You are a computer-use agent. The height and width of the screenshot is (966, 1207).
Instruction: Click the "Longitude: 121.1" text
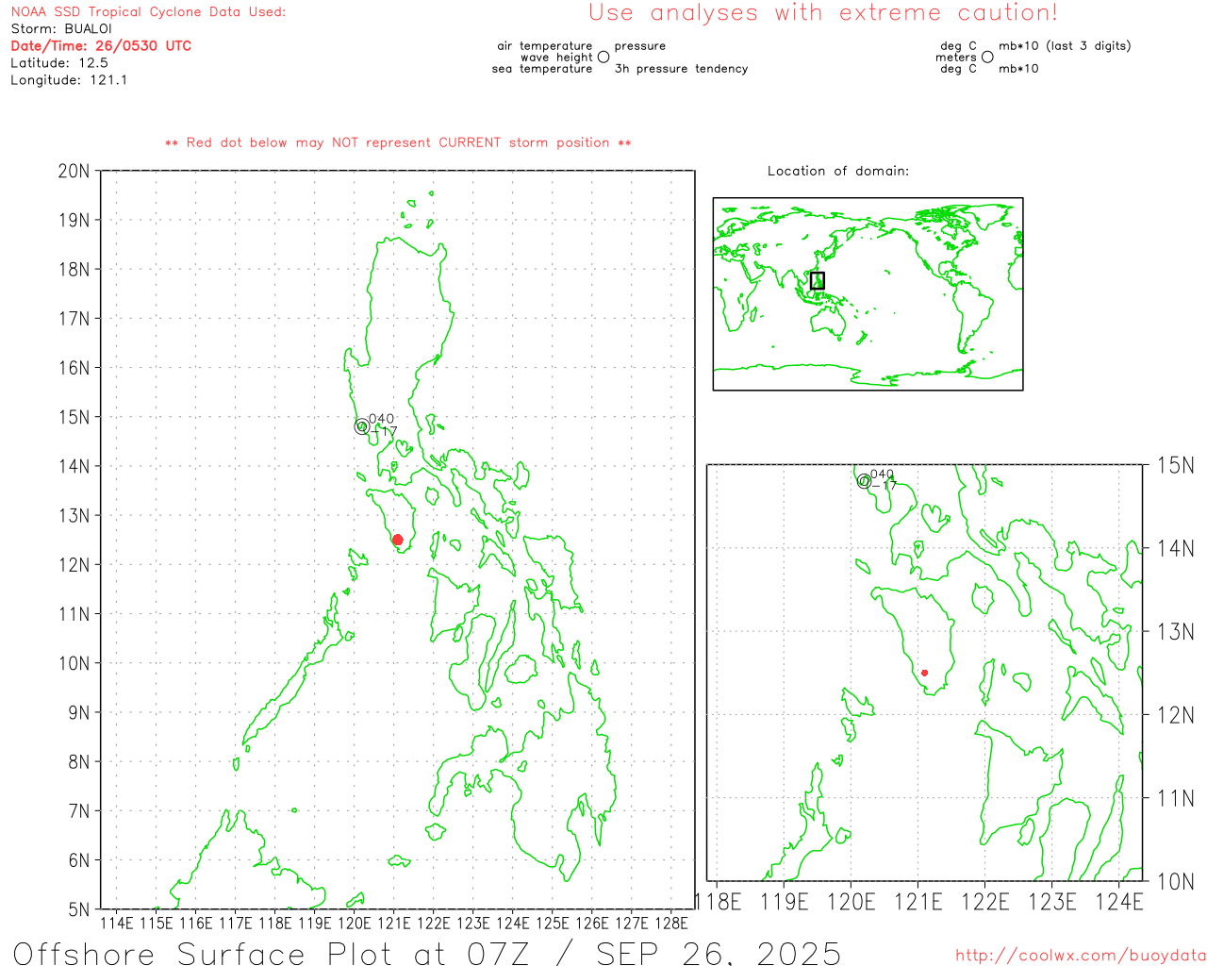click(69, 80)
